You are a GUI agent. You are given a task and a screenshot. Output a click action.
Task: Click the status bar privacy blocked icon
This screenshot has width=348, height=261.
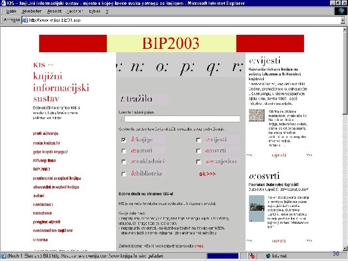coord(252,256)
